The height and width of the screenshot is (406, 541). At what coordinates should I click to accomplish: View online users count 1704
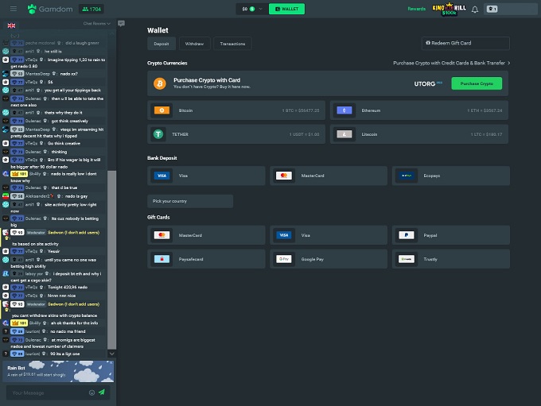91,9
